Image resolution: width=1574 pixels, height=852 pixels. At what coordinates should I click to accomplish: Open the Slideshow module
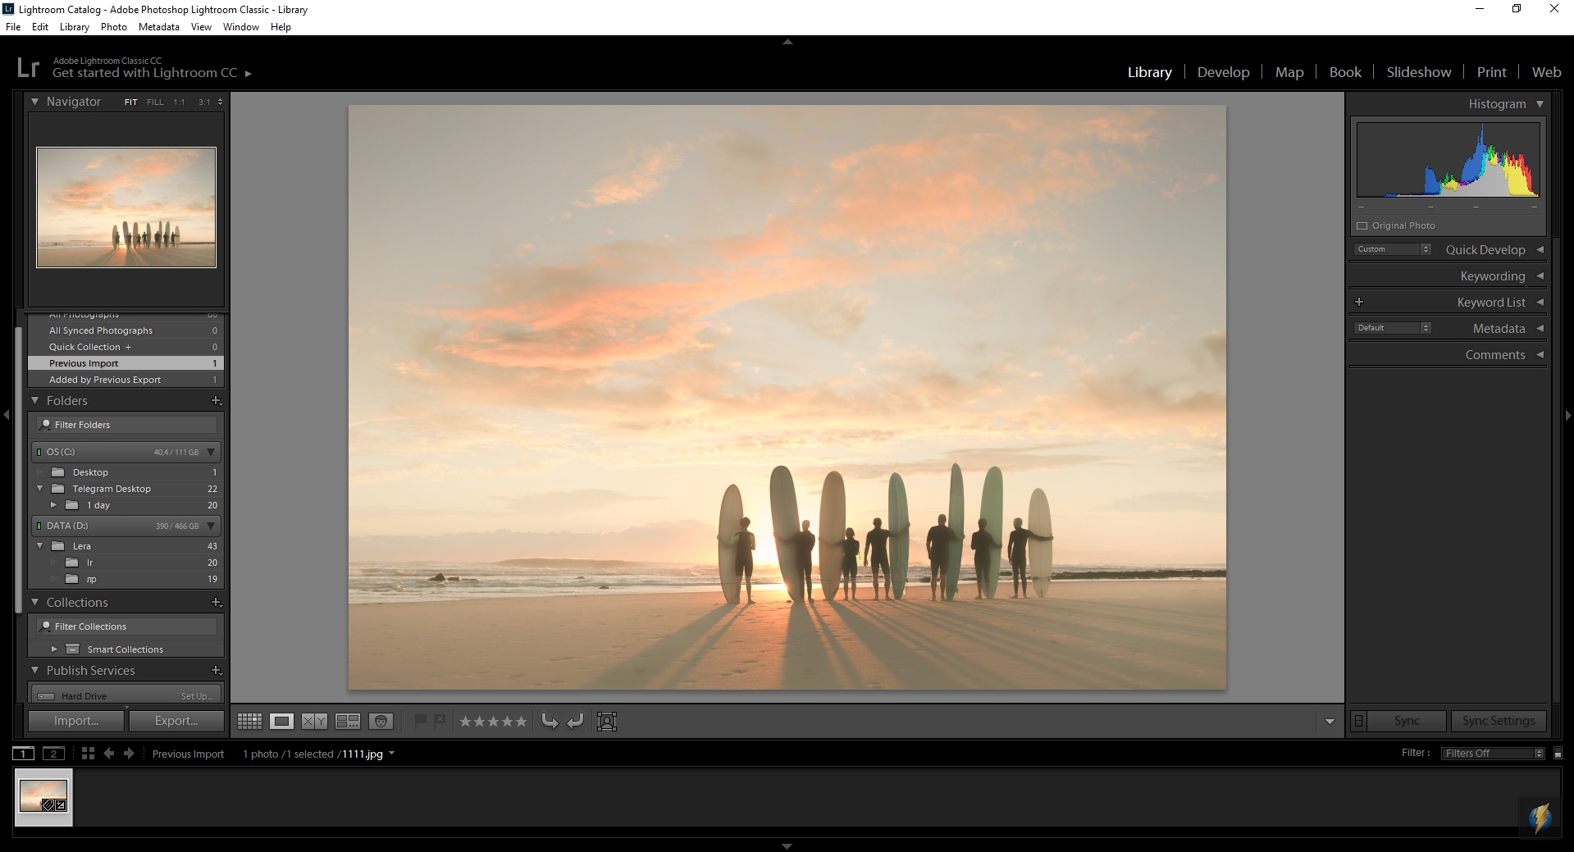[1419, 72]
